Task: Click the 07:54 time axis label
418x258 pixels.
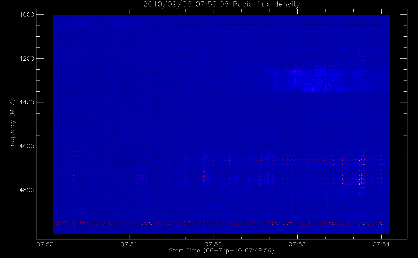Action: point(381,244)
